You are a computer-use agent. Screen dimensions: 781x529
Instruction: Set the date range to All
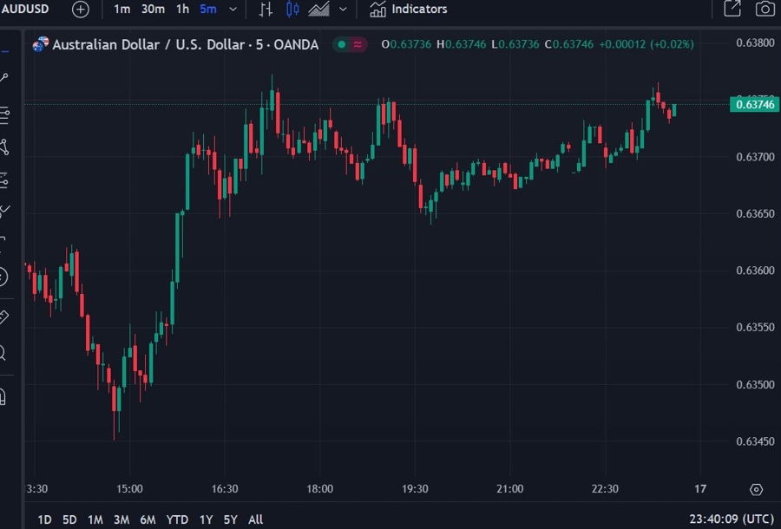point(255,519)
